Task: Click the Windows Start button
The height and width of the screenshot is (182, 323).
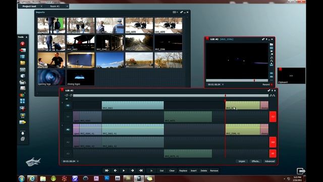Action: pyautogui.click(x=22, y=178)
